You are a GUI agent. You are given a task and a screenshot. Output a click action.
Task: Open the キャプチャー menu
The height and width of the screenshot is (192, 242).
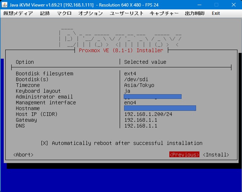click(164, 13)
